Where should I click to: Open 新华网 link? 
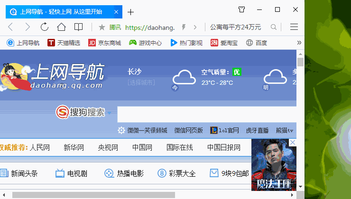pos(74,147)
